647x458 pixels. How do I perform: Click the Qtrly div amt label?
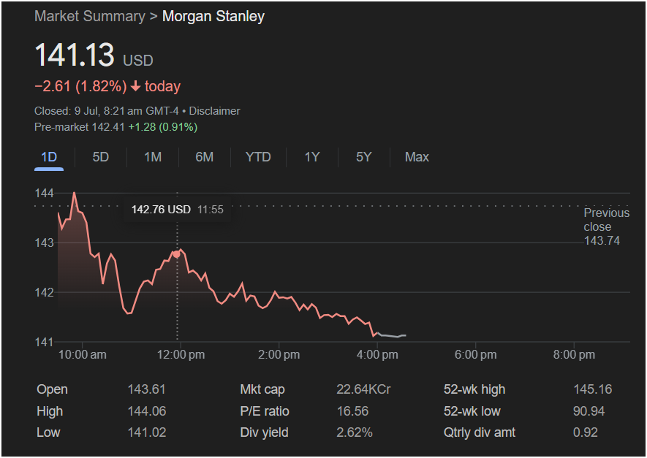point(480,432)
